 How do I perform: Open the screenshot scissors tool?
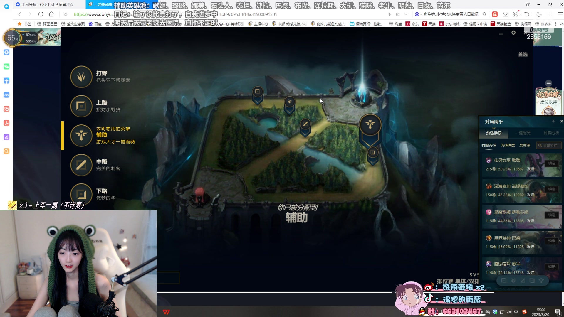[x=515, y=14]
